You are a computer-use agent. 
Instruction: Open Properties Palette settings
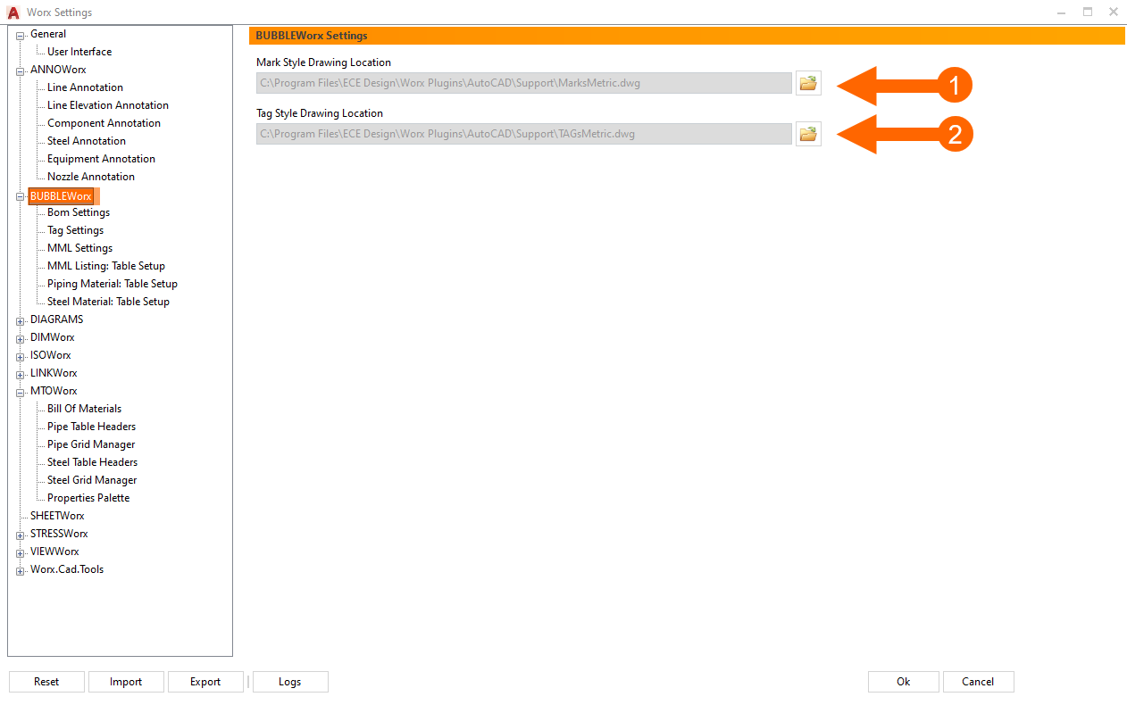88,498
